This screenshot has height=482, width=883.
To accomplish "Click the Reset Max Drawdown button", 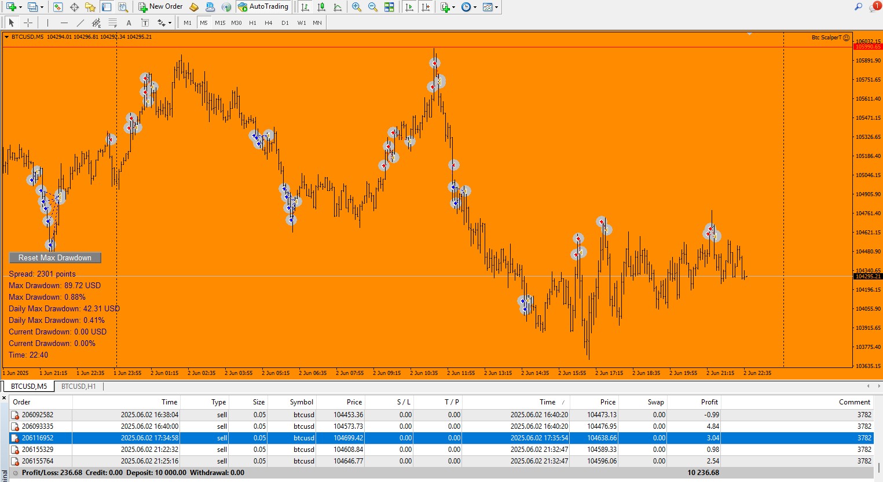I will (x=55, y=258).
